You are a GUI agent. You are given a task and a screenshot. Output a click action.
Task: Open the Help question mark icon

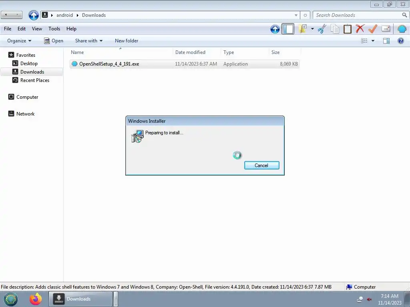400,41
